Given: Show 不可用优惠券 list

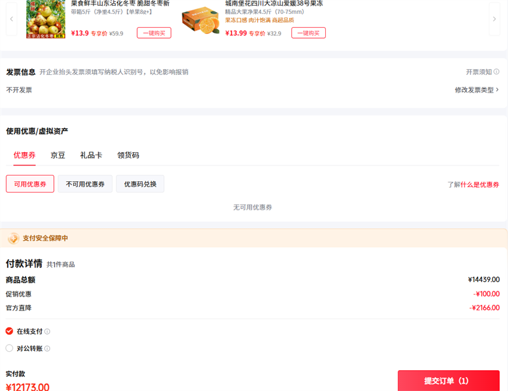Looking at the screenshot, I should pyautogui.click(x=85, y=184).
